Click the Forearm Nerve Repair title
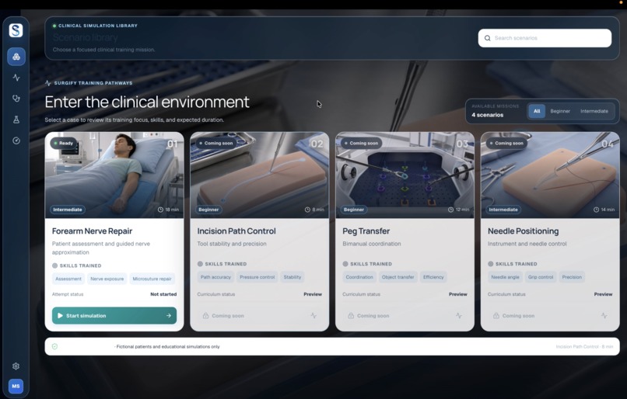Screen dimensions: 627x399 coord(92,231)
